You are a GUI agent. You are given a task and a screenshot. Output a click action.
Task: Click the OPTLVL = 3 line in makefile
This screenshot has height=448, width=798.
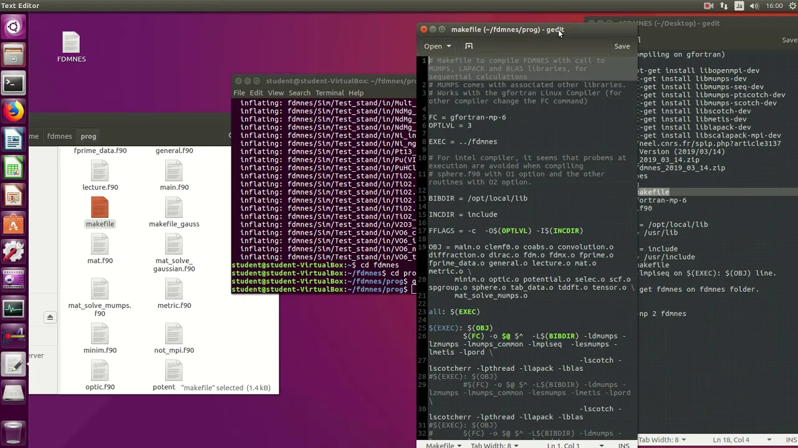(449, 126)
